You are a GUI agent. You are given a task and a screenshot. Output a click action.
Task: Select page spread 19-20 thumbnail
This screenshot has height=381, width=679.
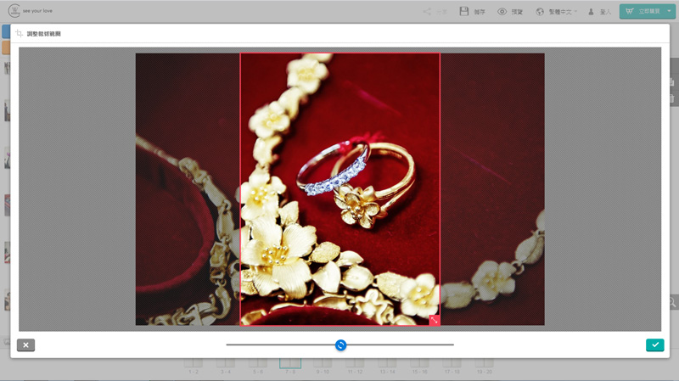pyautogui.click(x=484, y=364)
